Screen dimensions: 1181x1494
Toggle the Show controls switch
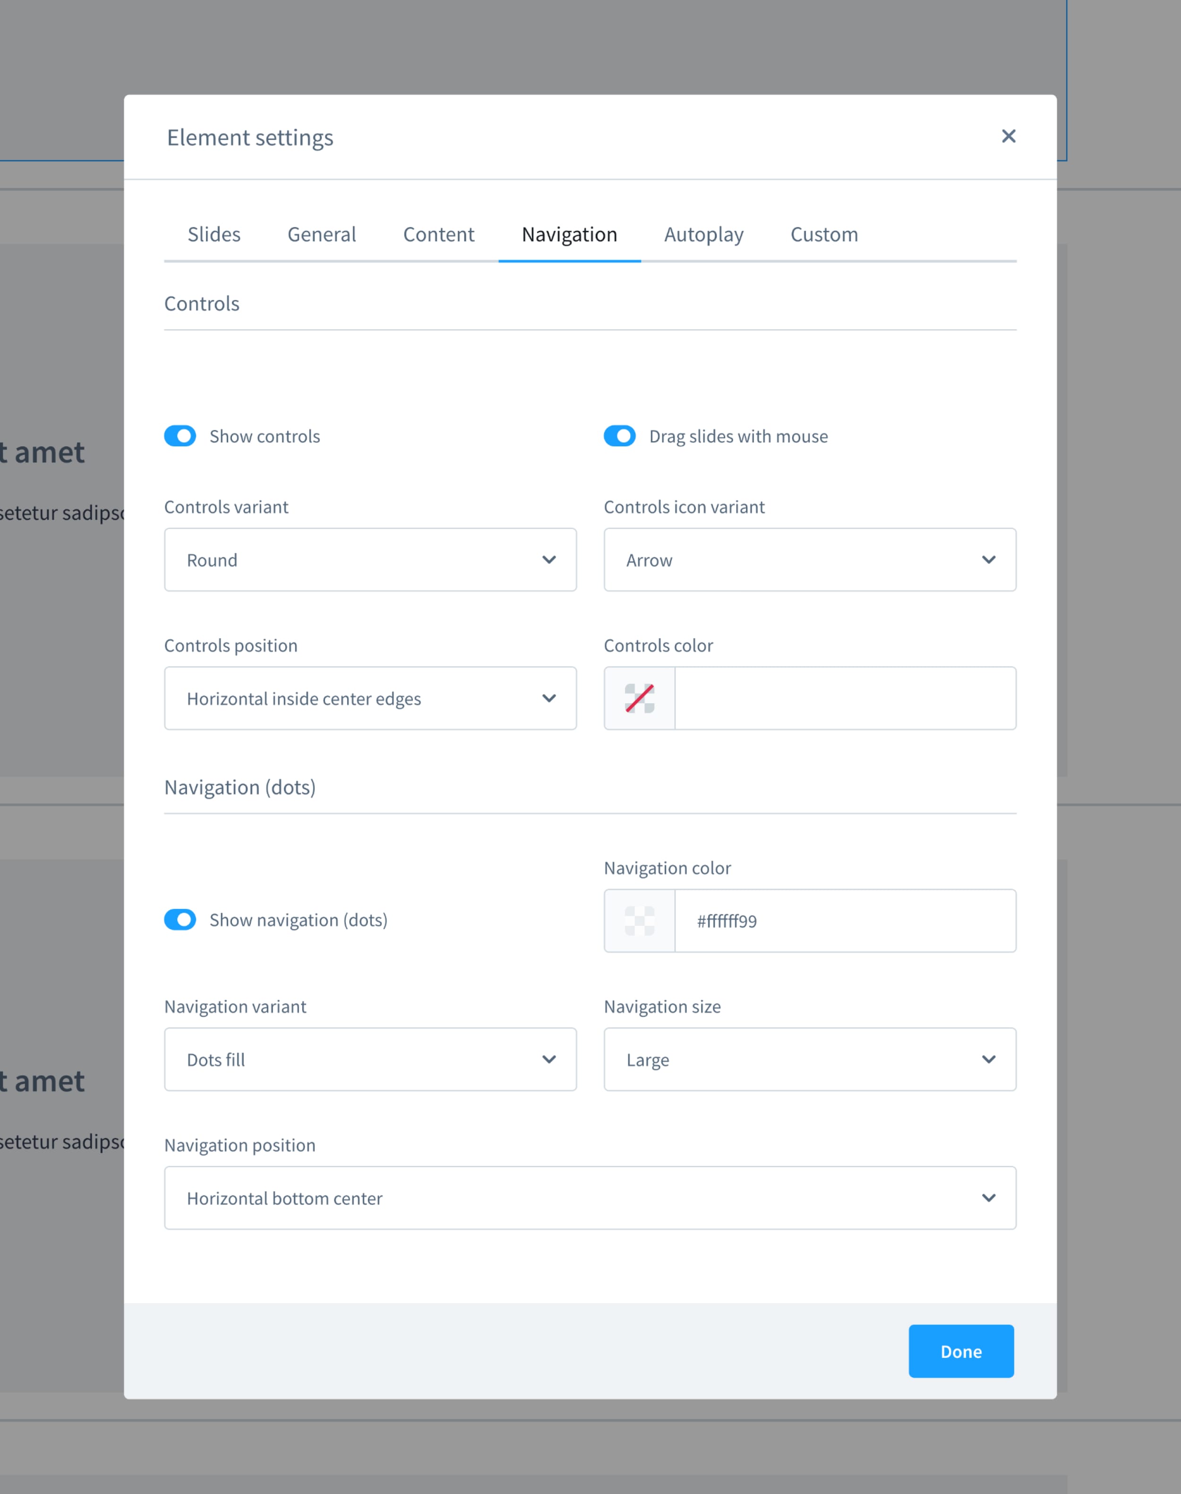click(x=180, y=436)
